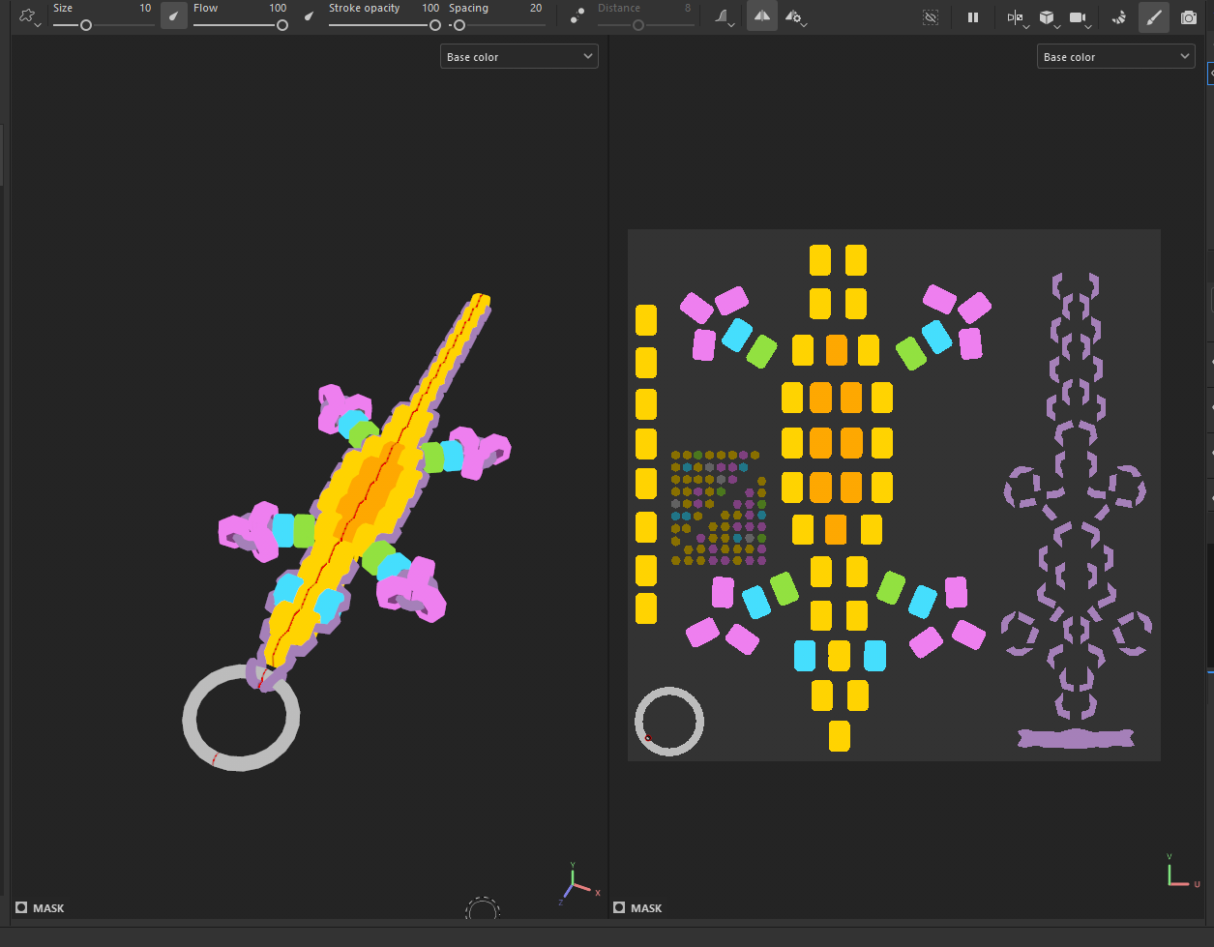This screenshot has height=947, width=1214.
Task: Open the 2D viewport Base color dropdown
Action: coord(1115,57)
